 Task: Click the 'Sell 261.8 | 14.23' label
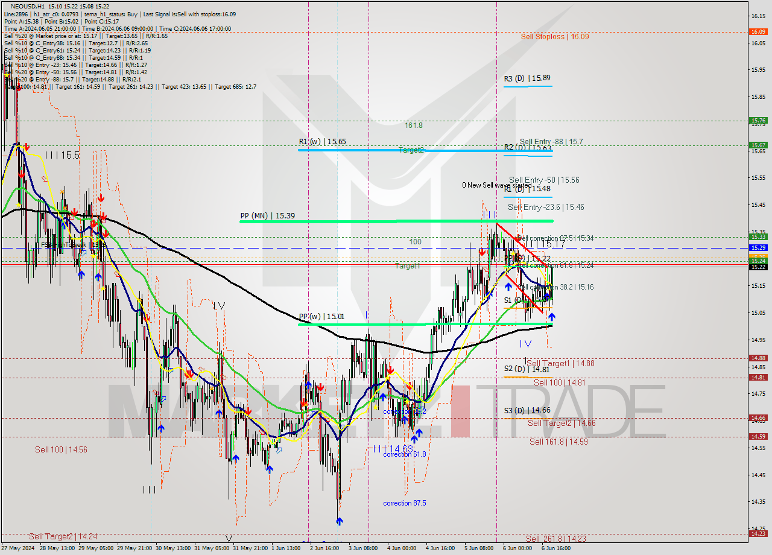[555, 539]
